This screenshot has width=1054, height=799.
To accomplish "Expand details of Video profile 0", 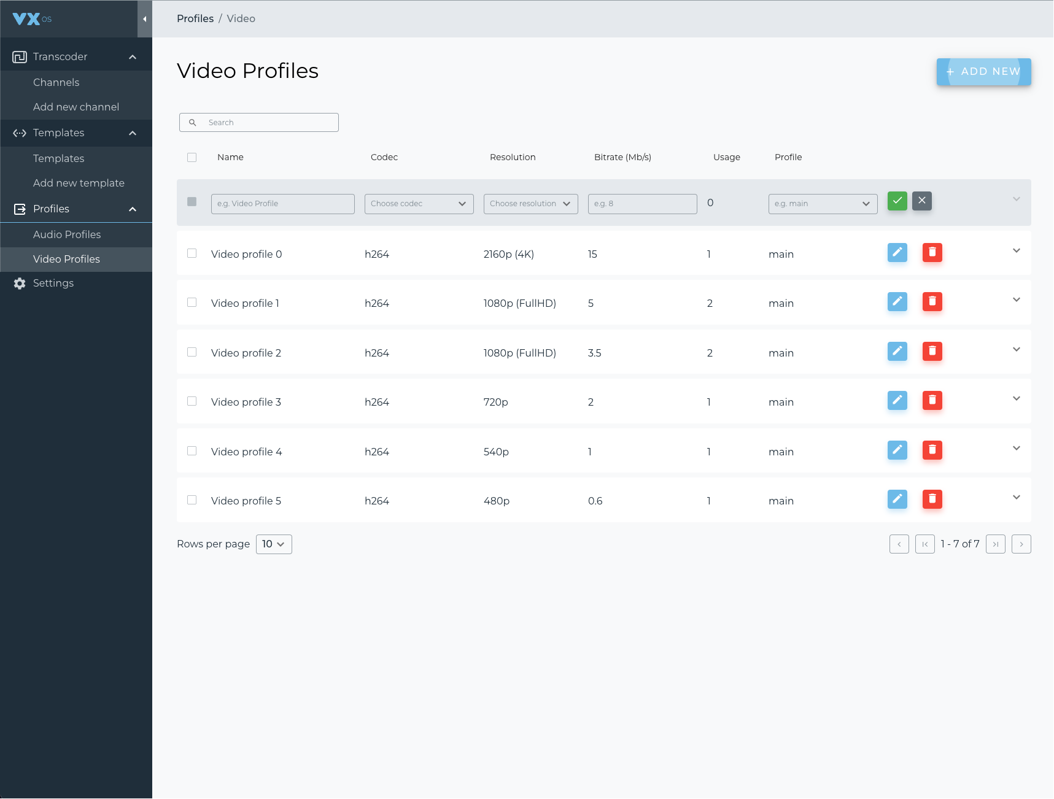I will [x=1017, y=251].
